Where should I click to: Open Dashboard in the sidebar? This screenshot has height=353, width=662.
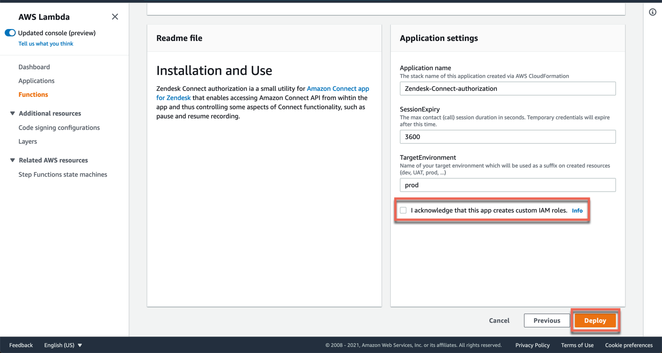coord(34,67)
